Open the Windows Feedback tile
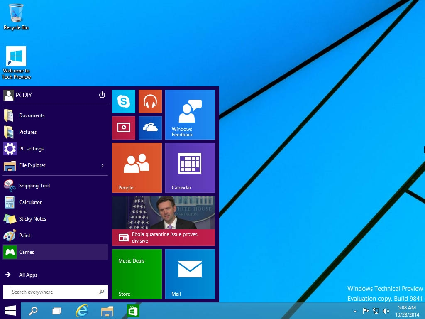 pos(190,115)
